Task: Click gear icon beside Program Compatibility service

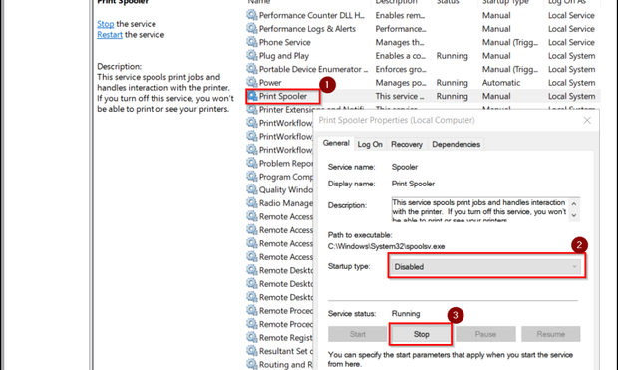Action: coord(252,176)
